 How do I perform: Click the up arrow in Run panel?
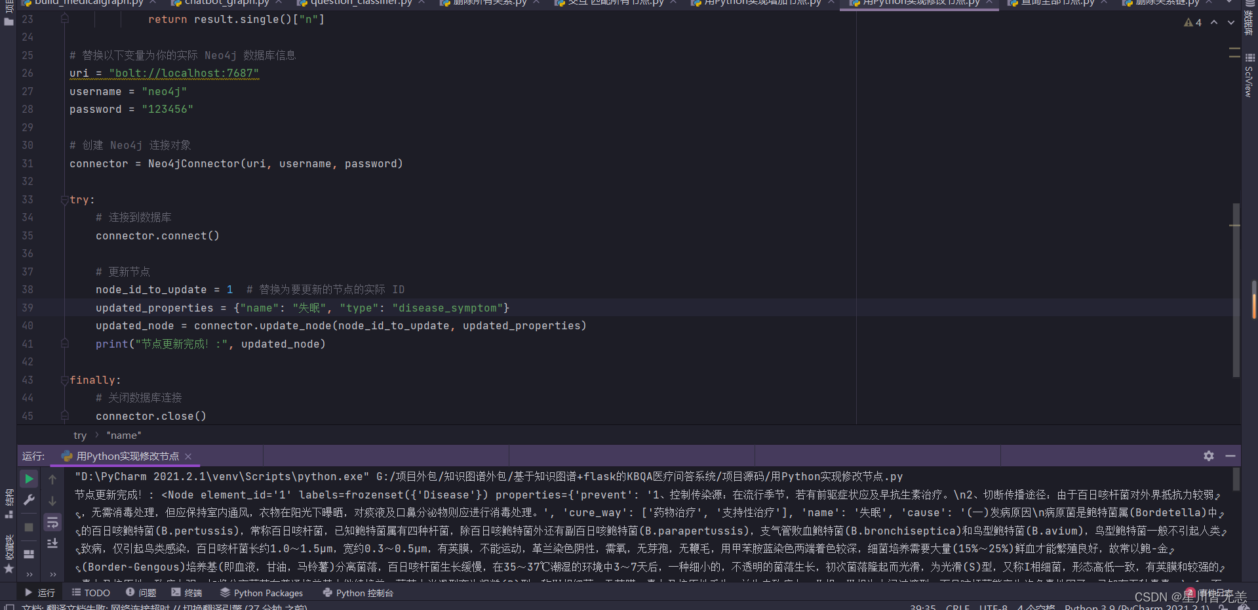pyautogui.click(x=52, y=479)
